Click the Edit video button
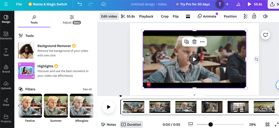The image size is (279, 128). [x=109, y=16]
